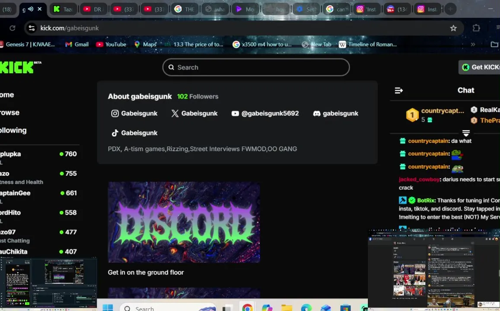500x311 pixels.
Task: Open Gabeisgunk's TikTok link
Action: [x=134, y=133]
